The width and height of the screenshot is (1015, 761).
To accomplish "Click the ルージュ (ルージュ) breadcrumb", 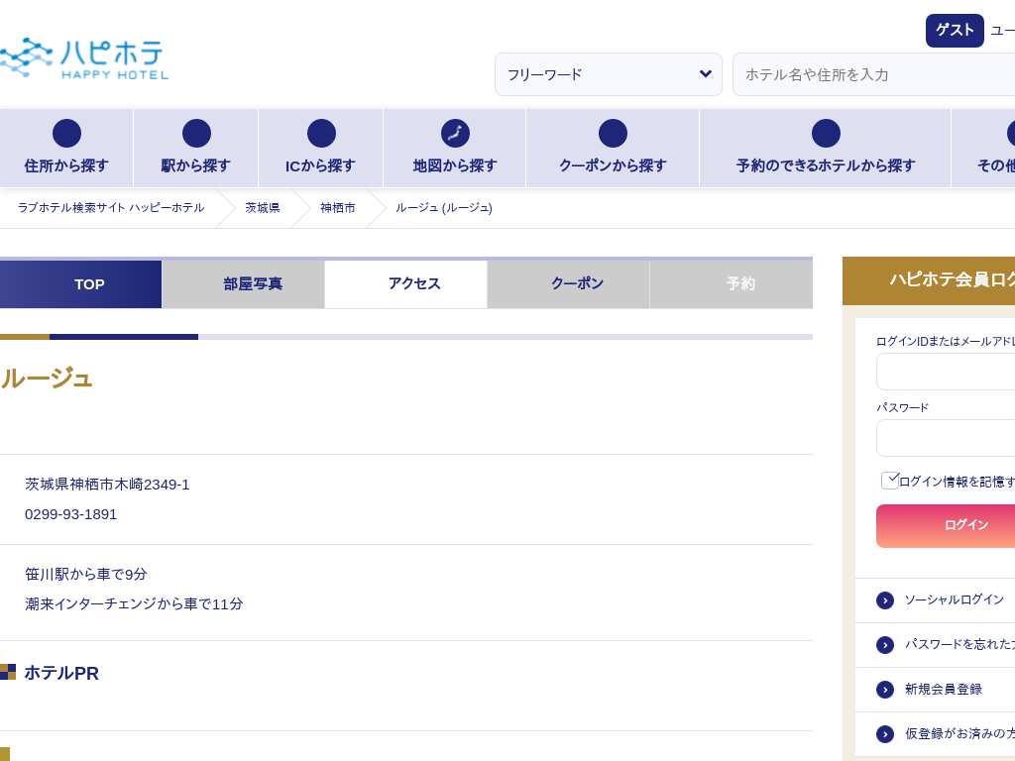I will tap(444, 208).
